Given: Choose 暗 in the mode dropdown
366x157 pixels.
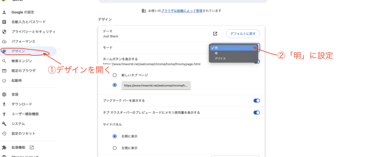Looking at the screenshot, I should click(233, 53).
